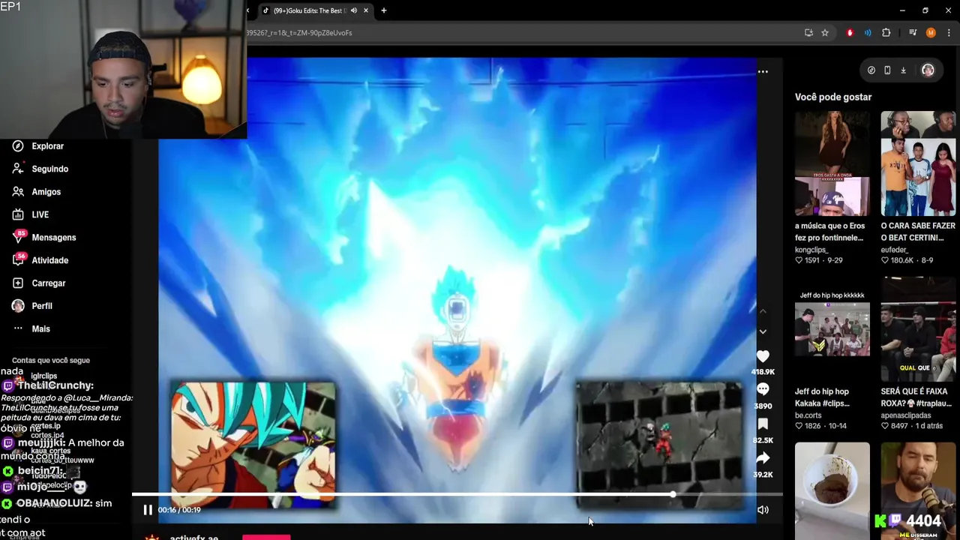Click the video like count 418.9K
The height and width of the screenshot is (540, 960).
point(763,372)
